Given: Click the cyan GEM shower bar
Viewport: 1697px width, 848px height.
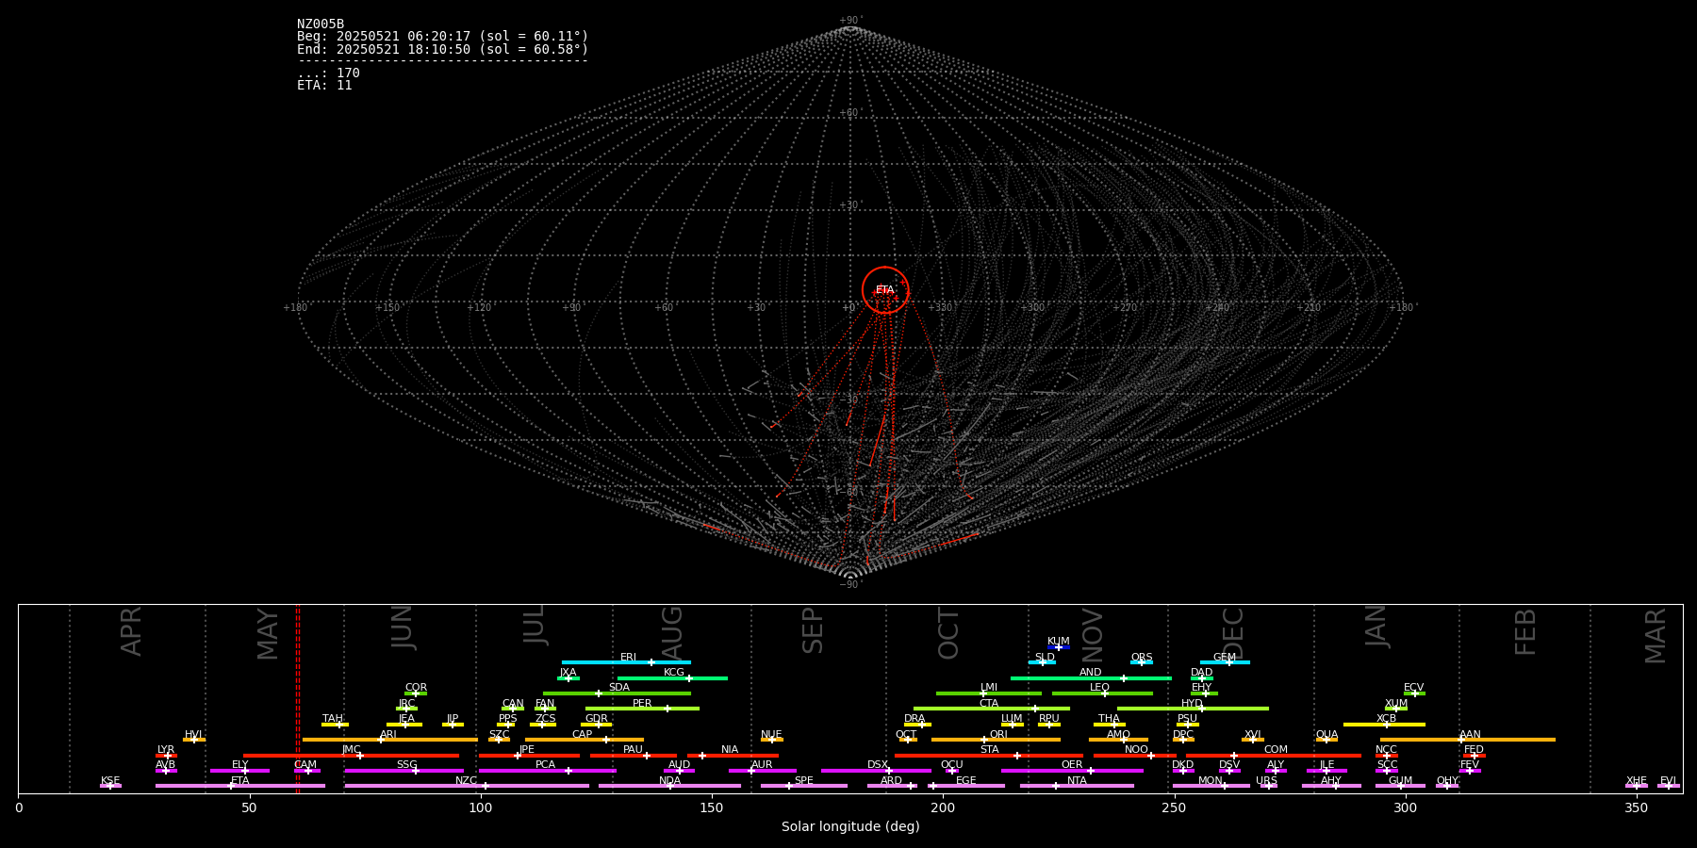Looking at the screenshot, I should click(1225, 662).
